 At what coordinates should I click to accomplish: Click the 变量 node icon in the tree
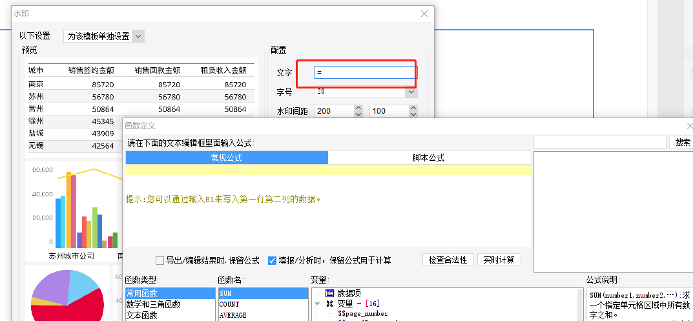pyautogui.click(x=329, y=304)
